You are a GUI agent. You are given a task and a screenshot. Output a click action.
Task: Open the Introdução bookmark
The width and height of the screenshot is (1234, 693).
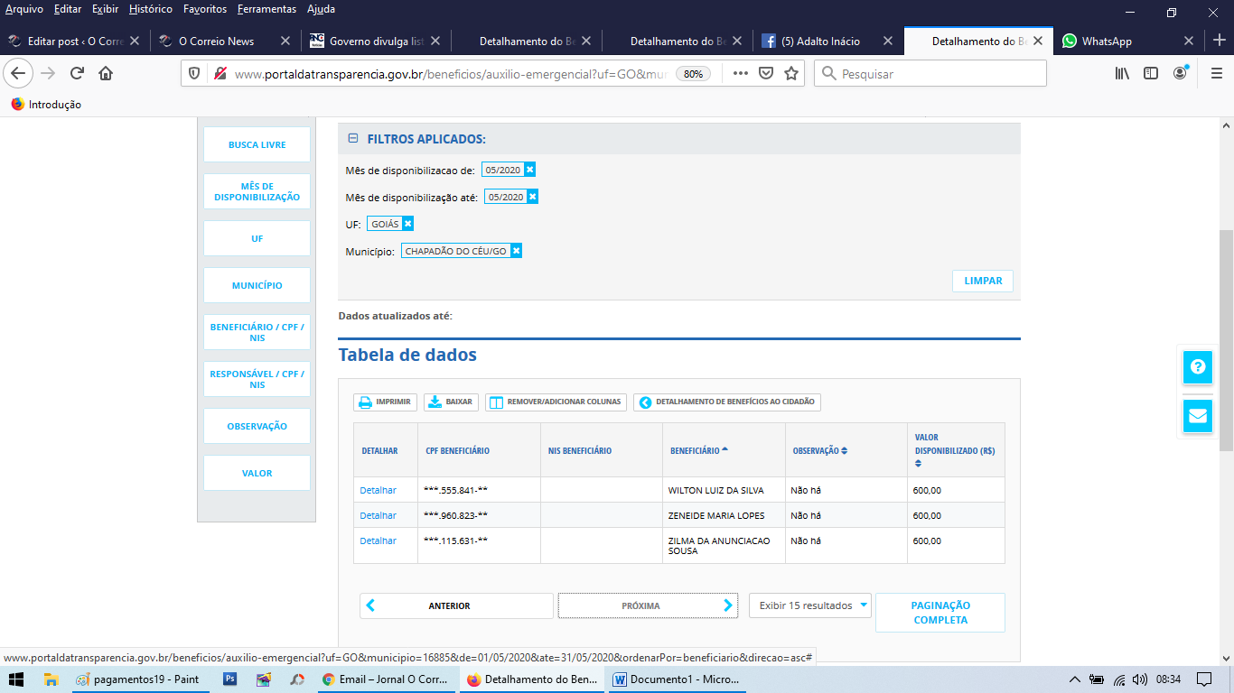click(46, 105)
